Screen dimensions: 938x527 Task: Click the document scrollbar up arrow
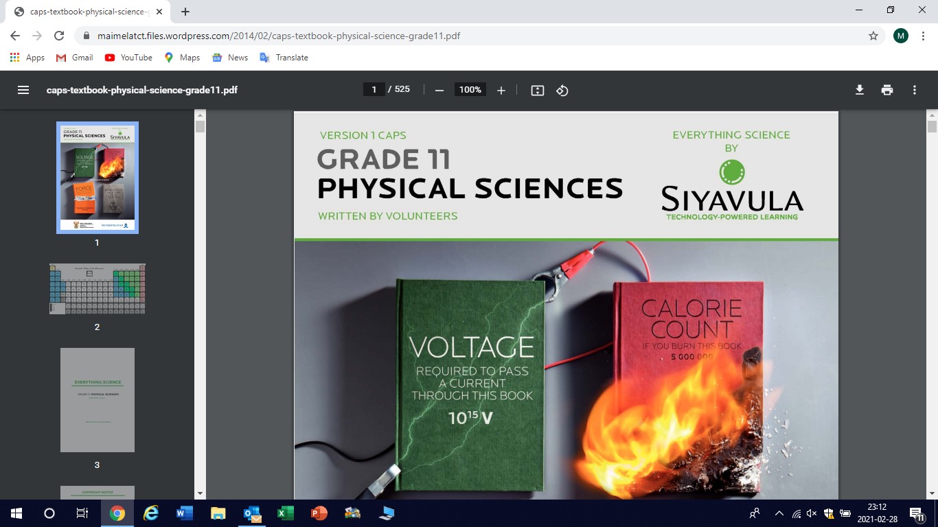(932, 115)
